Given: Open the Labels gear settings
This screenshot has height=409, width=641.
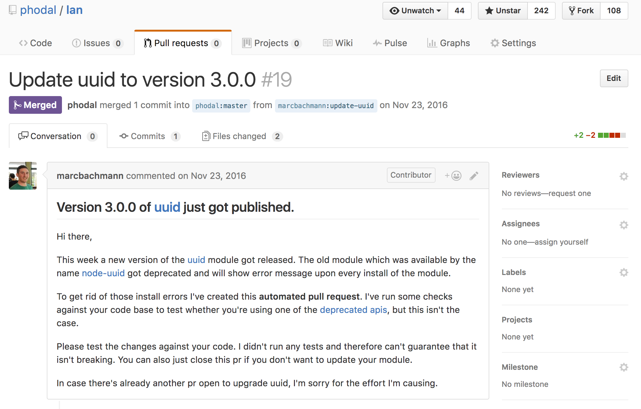Looking at the screenshot, I should pos(624,272).
